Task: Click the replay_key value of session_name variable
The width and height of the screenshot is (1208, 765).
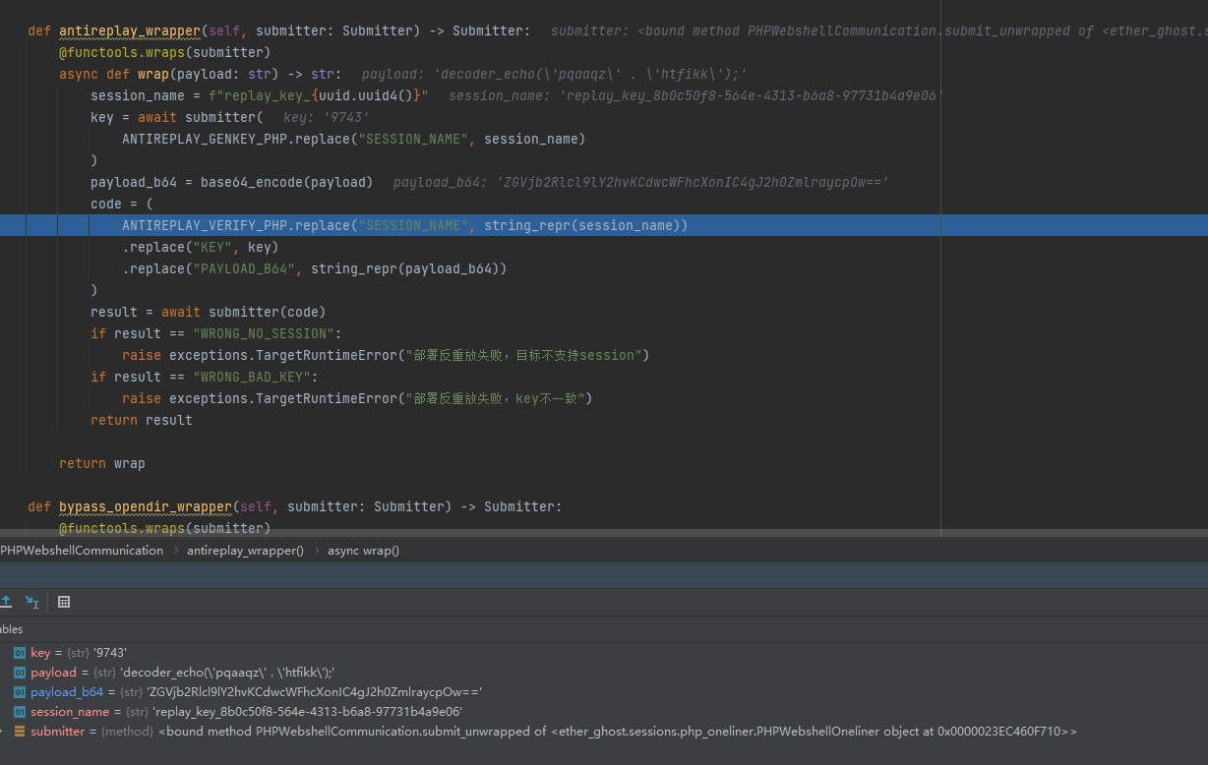Action: (308, 712)
